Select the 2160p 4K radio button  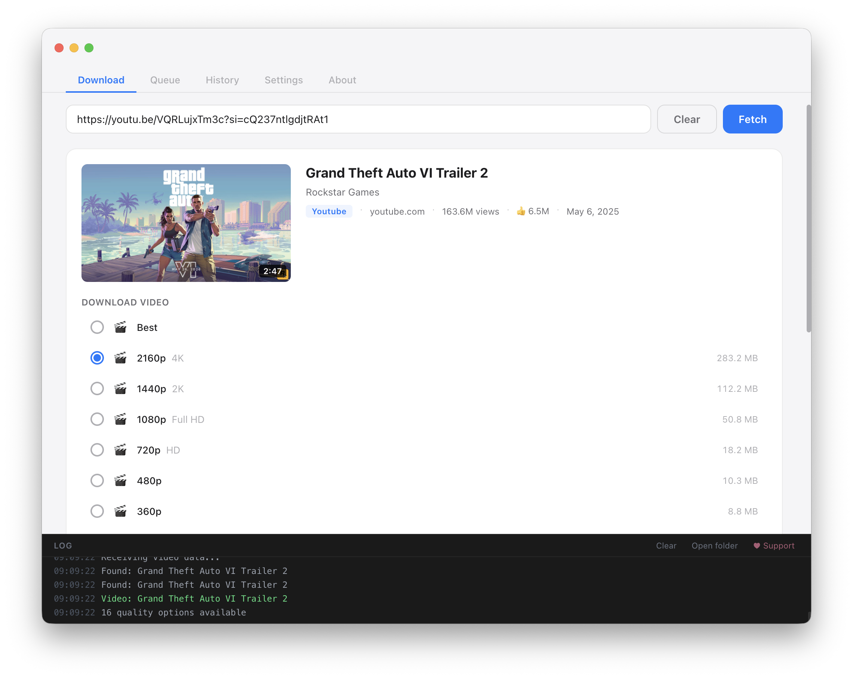97,358
